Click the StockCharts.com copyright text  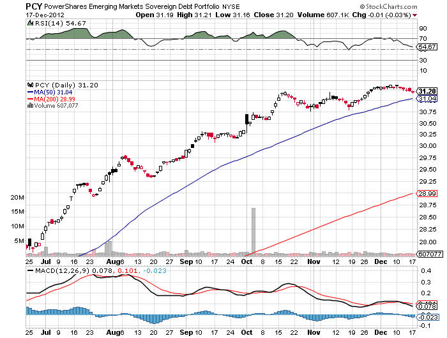click(x=388, y=6)
